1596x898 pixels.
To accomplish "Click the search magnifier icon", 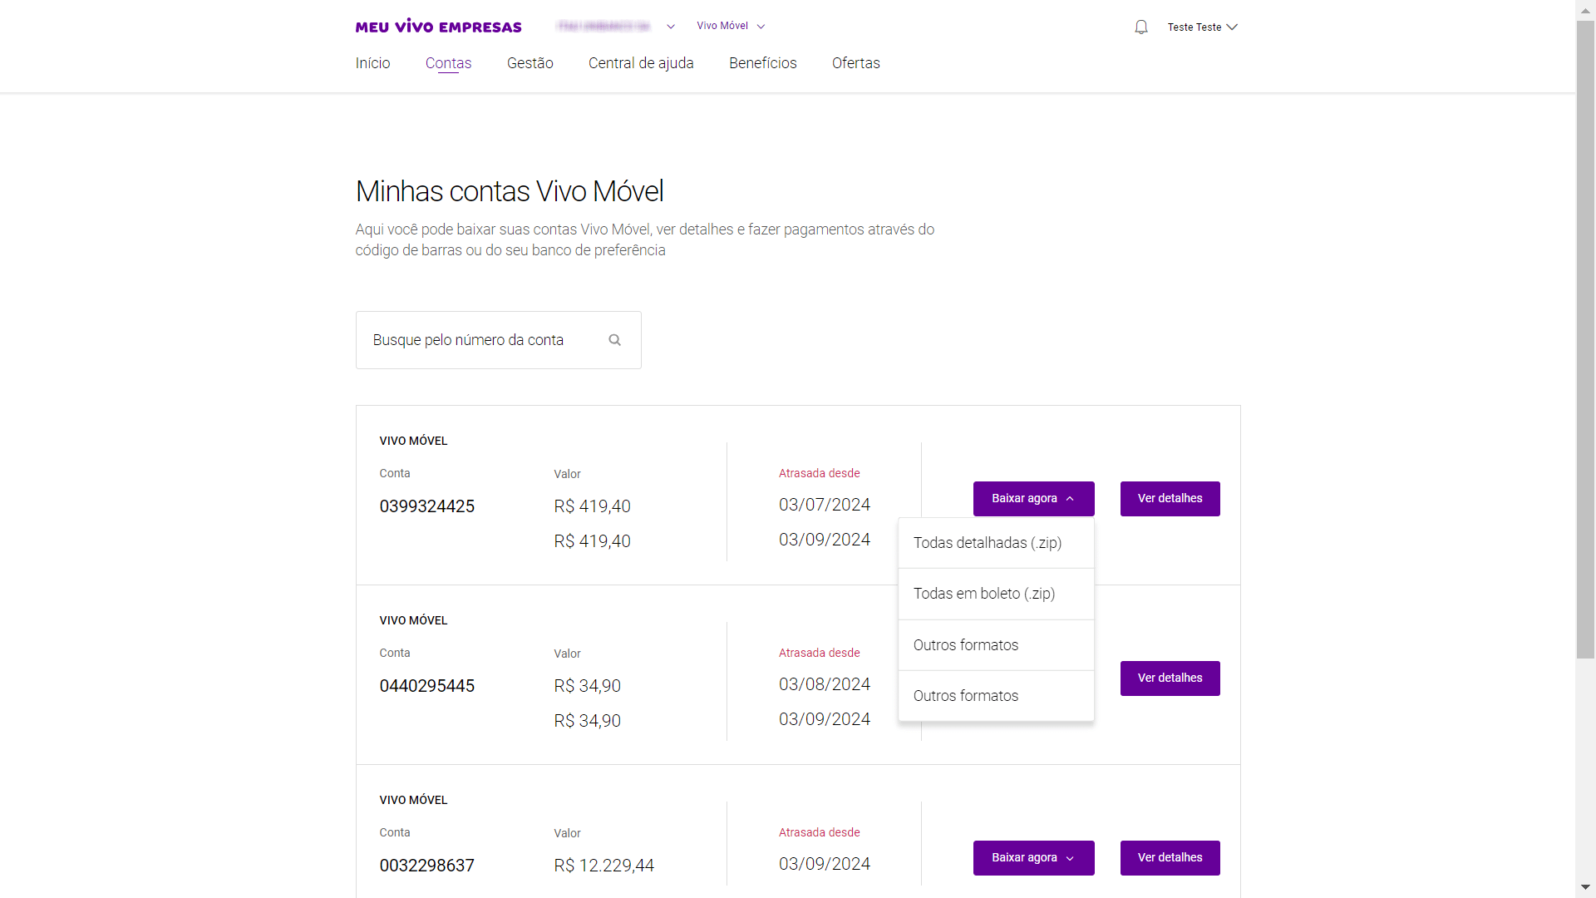I will point(615,340).
